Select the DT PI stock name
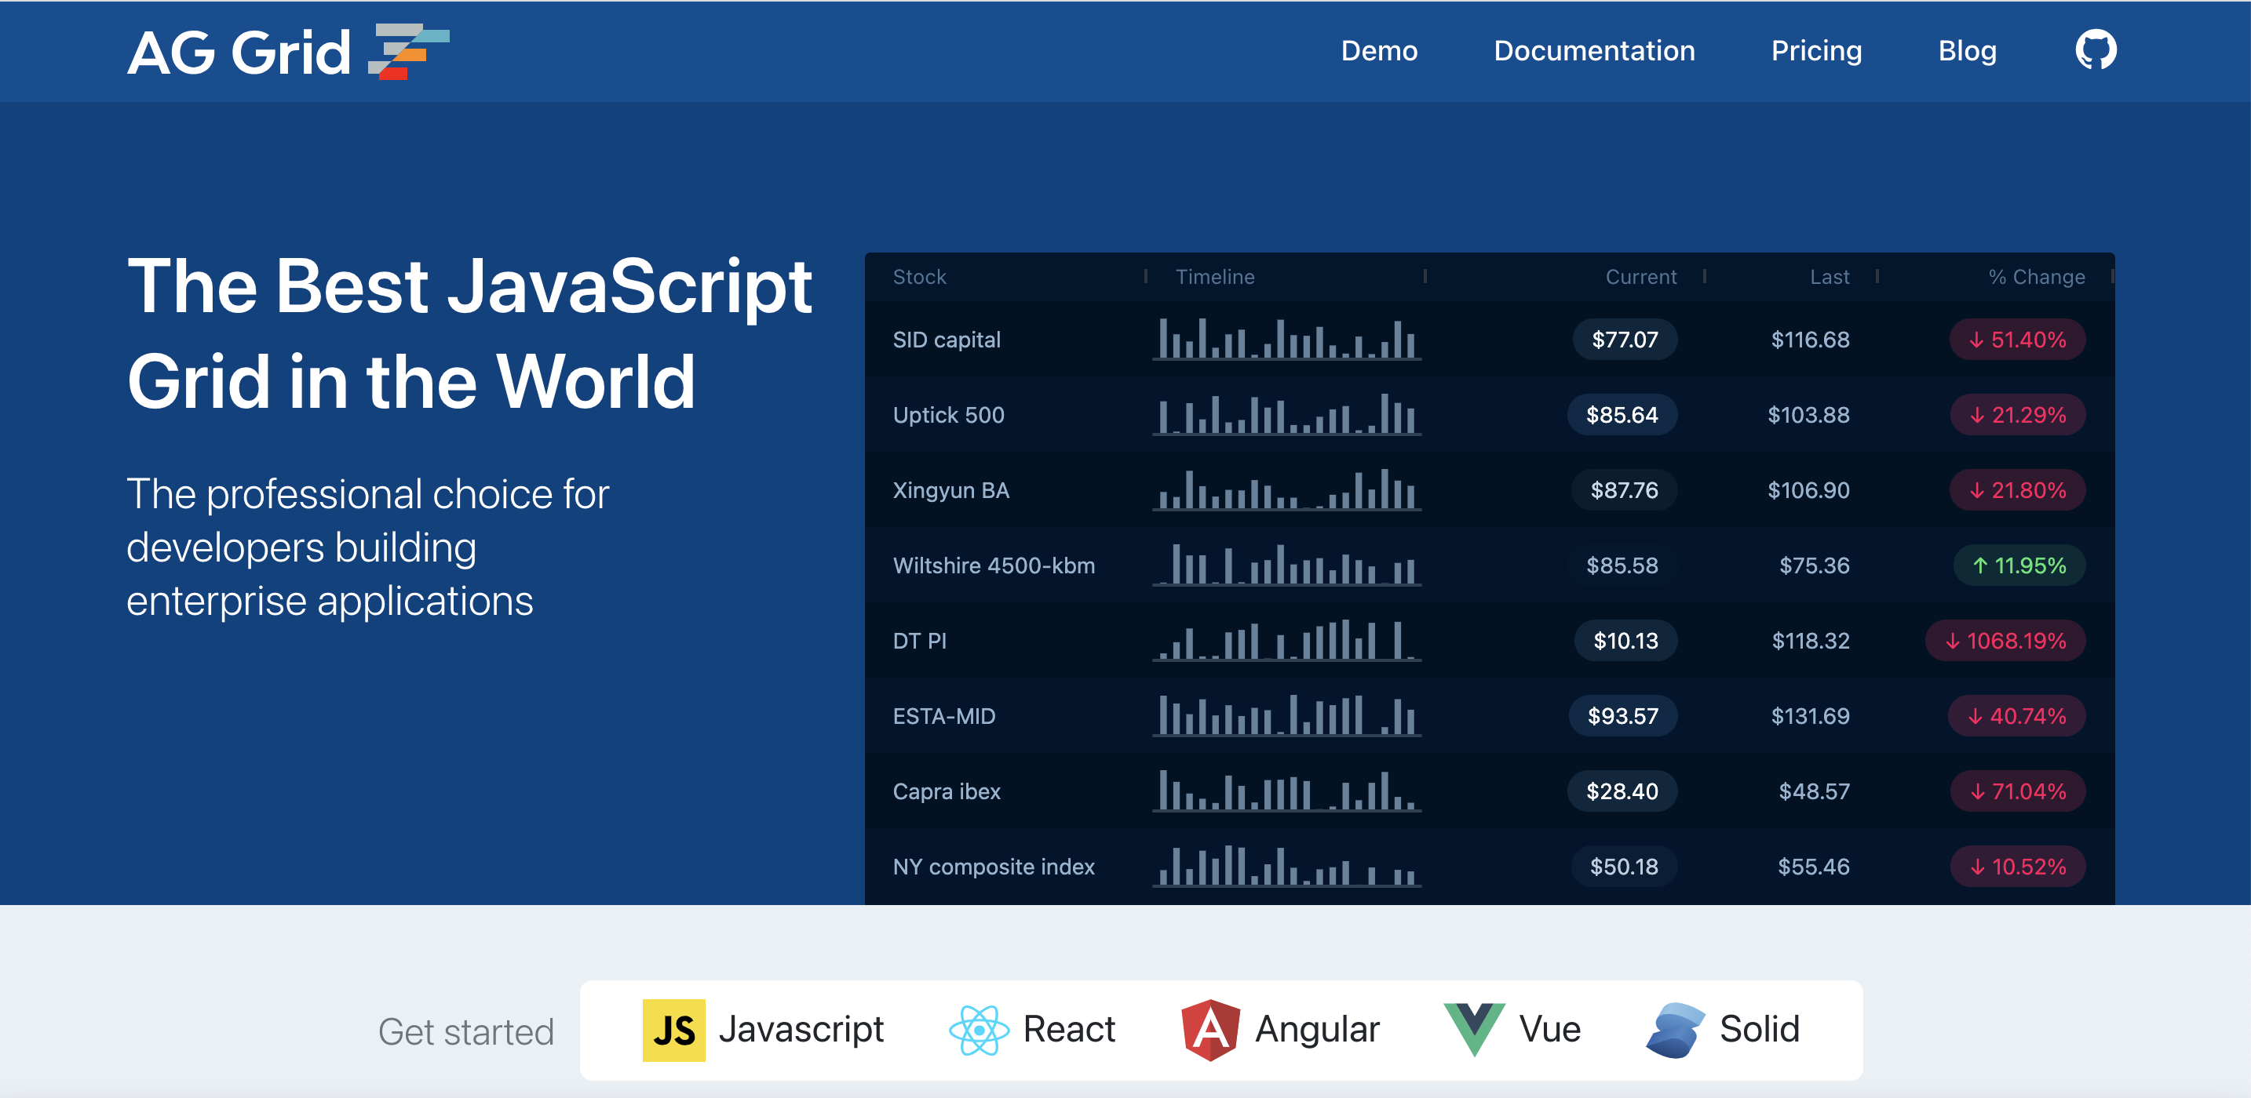Viewport: 2251px width, 1098px height. coord(919,640)
